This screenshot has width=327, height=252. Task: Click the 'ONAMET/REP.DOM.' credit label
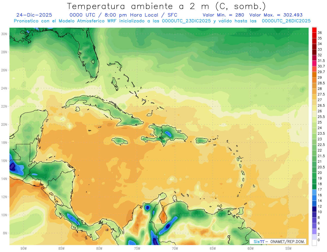click(x=287, y=241)
